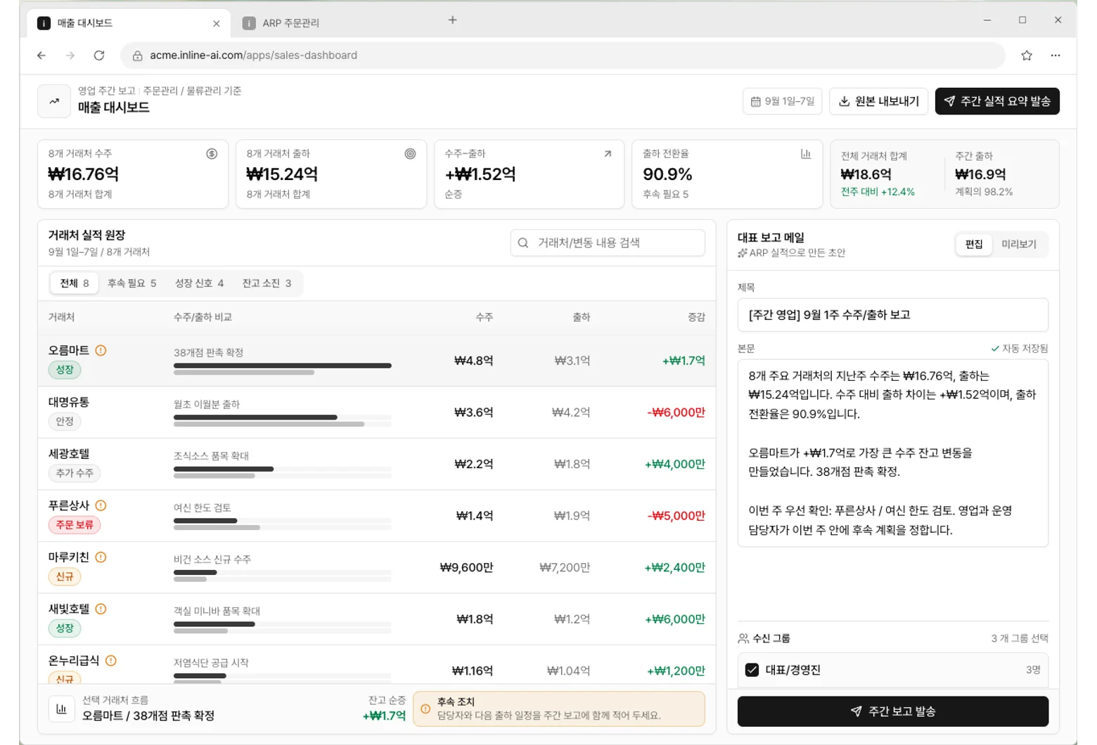Click the dollar icon on 수주 card
The height and width of the screenshot is (745, 1097).
[212, 154]
